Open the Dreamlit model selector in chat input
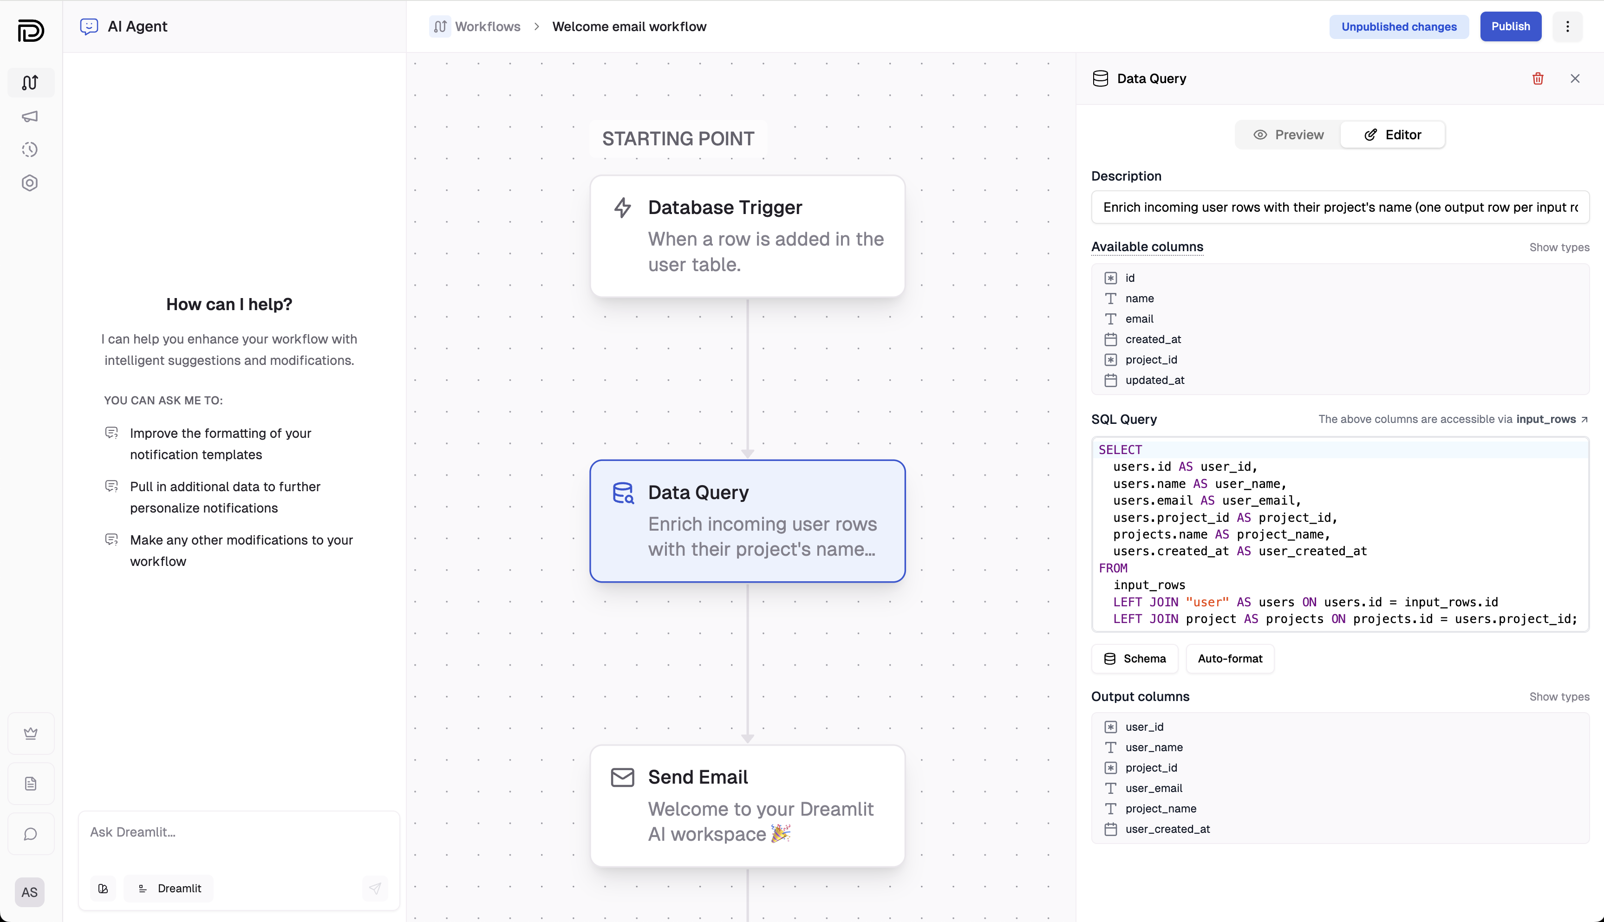Image resolution: width=1604 pixels, height=922 pixels. click(169, 888)
